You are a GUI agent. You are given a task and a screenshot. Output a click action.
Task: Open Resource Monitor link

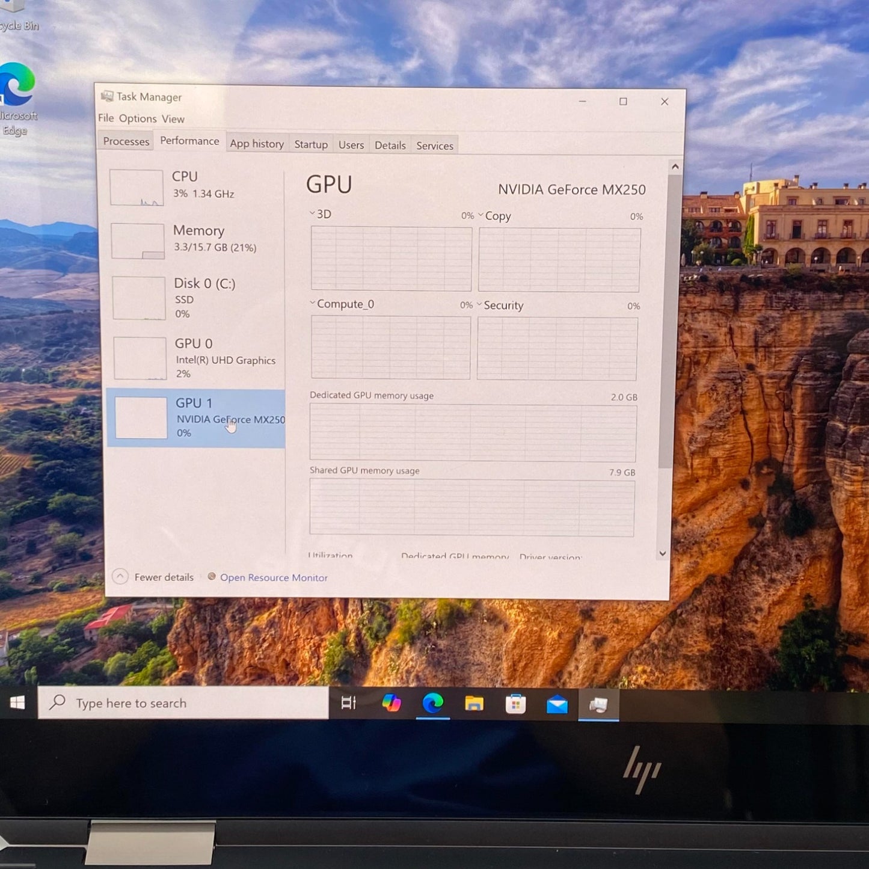click(x=274, y=577)
